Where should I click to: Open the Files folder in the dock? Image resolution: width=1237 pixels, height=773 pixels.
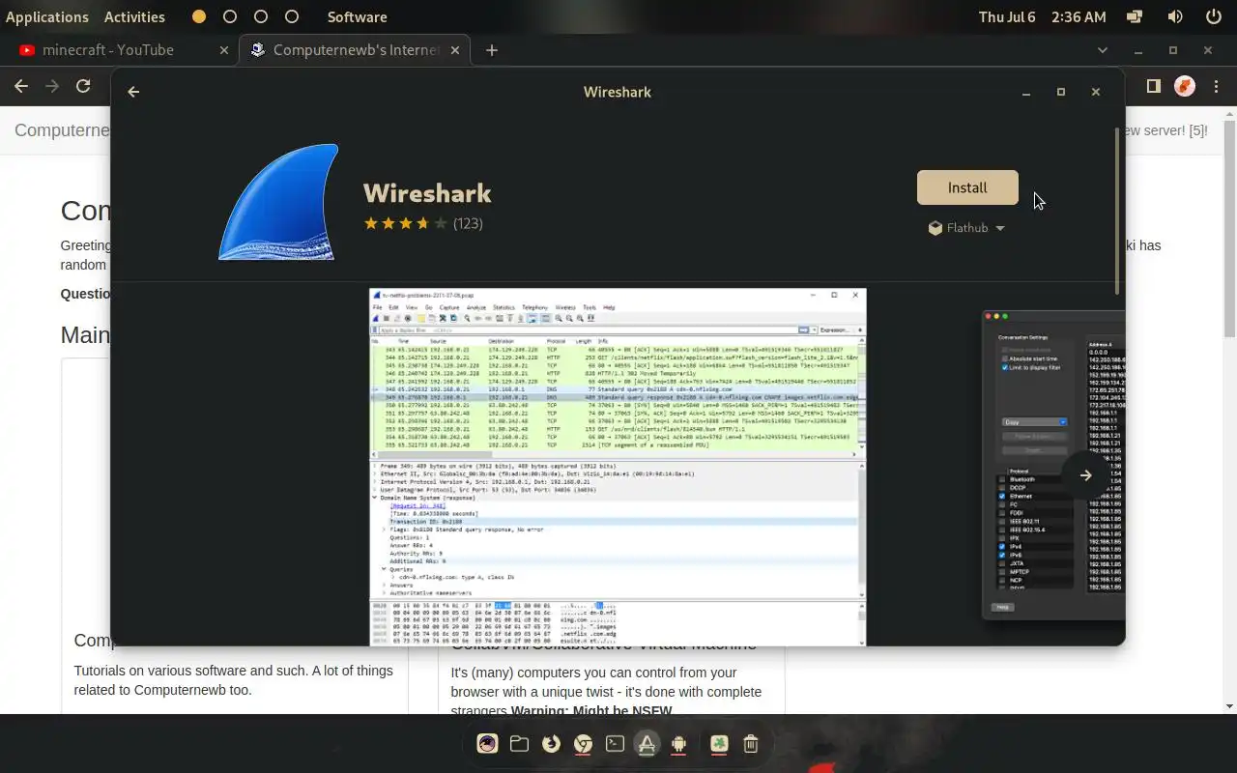click(519, 743)
